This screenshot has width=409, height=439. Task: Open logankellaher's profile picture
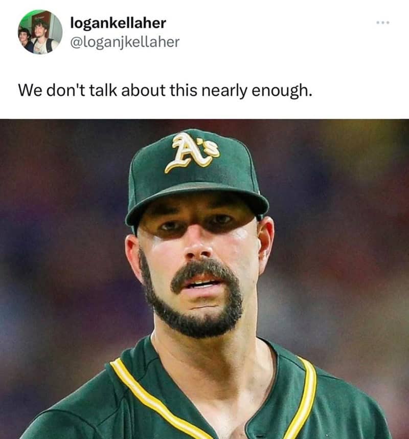pyautogui.click(x=40, y=32)
